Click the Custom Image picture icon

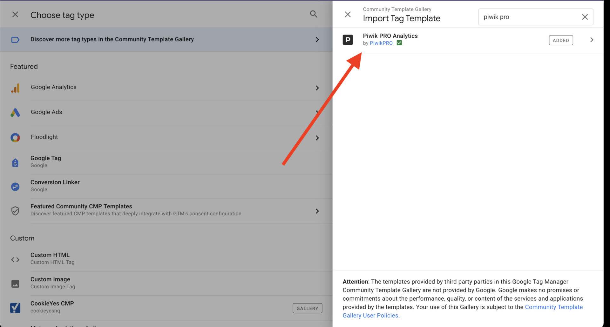(15, 284)
